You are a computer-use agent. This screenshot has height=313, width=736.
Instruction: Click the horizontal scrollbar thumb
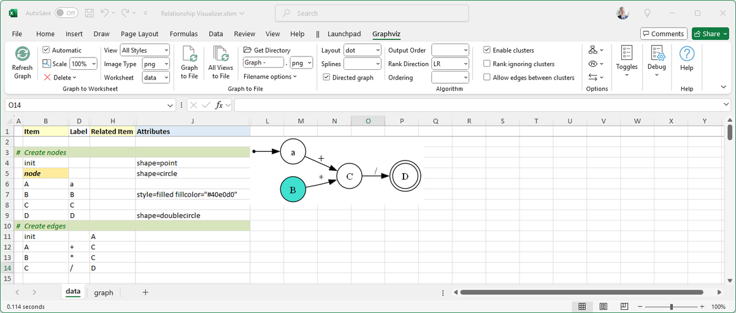click(x=581, y=292)
